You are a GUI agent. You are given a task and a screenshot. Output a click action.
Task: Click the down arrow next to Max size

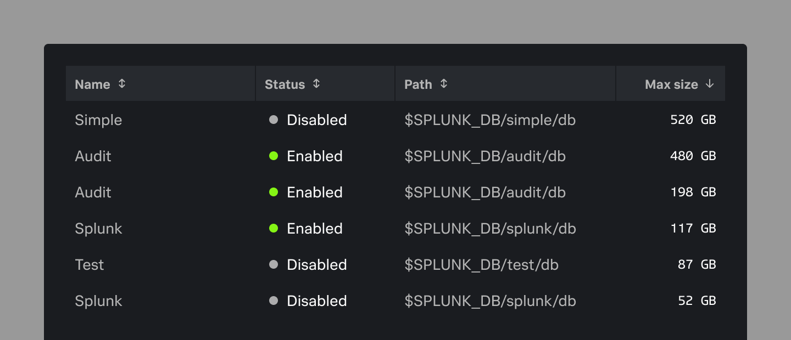(709, 83)
